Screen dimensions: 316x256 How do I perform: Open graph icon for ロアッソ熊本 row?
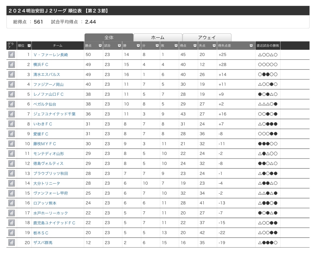point(12,203)
